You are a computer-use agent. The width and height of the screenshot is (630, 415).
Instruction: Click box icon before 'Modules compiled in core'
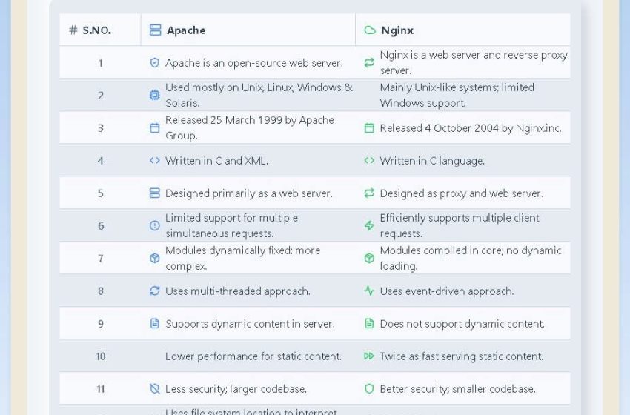pyautogui.click(x=369, y=259)
